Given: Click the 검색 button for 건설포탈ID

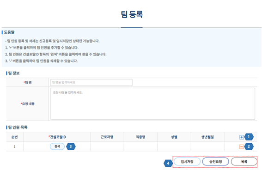Looking at the screenshot, I should [57, 147].
